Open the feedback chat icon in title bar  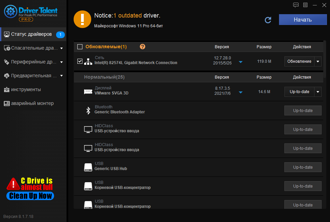pyautogui.click(x=296, y=5)
